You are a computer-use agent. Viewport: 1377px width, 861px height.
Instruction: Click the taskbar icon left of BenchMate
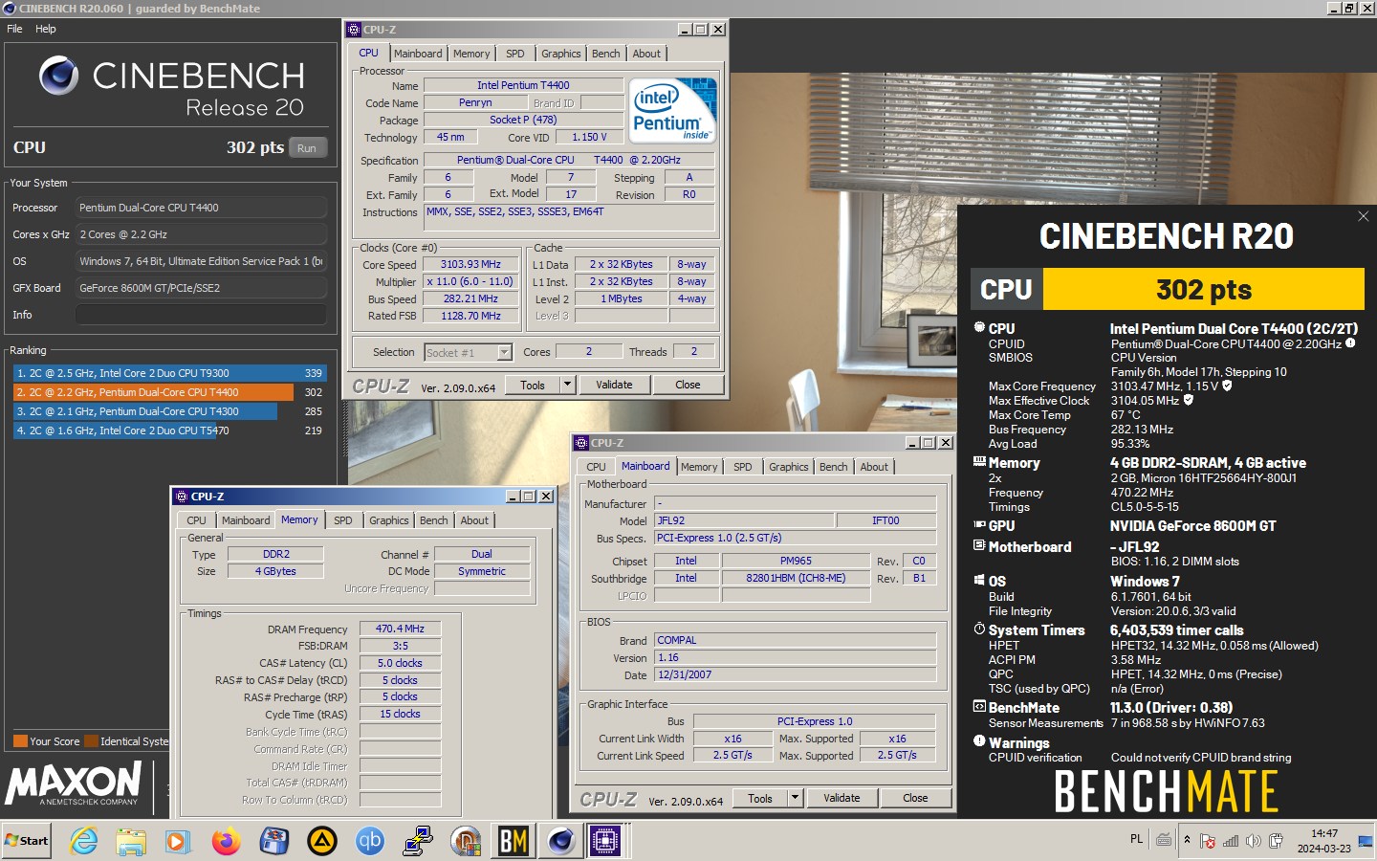[x=466, y=841]
